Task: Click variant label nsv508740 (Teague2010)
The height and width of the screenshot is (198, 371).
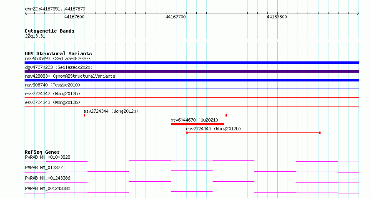Action: pyautogui.click(x=53, y=85)
